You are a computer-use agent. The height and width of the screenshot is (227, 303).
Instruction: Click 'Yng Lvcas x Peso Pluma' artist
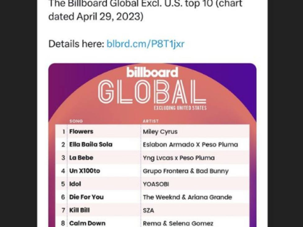pos(178,158)
